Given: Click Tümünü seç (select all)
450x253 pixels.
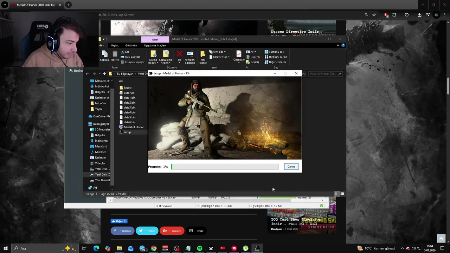Looking at the screenshot, I should [274, 52].
